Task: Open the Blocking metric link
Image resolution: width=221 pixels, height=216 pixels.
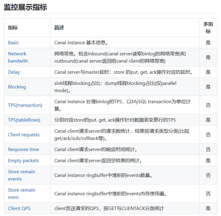Action: coord(17,87)
